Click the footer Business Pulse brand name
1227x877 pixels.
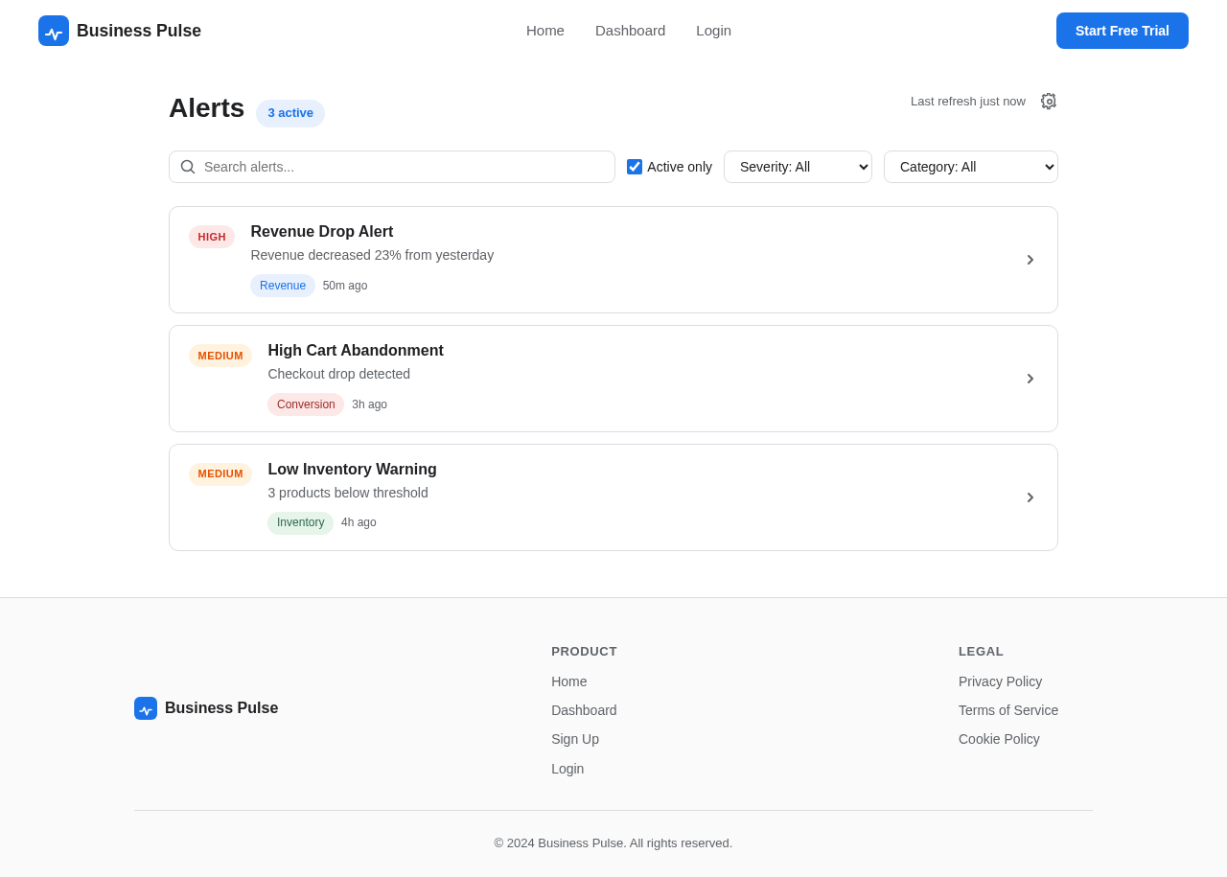tap(221, 708)
